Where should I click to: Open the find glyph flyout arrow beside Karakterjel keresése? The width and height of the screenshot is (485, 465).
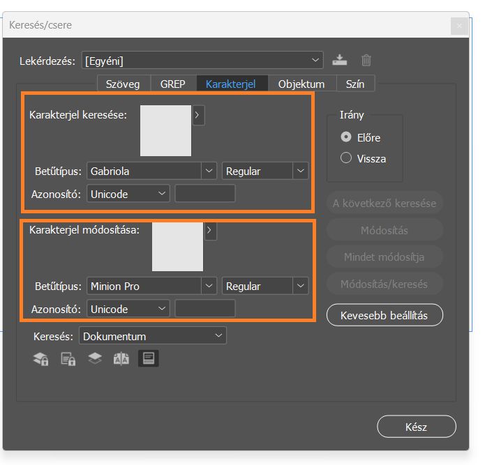click(x=198, y=115)
